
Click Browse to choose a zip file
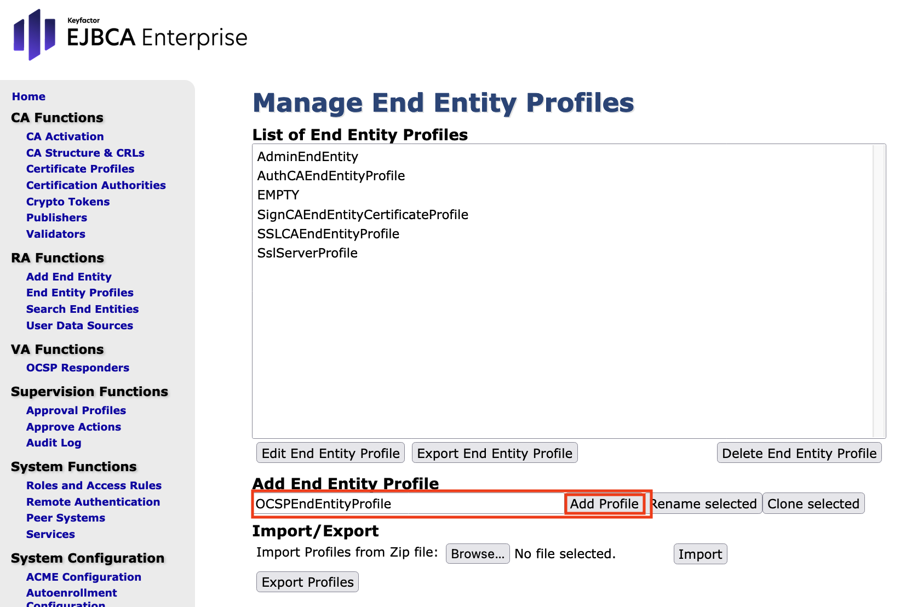477,554
